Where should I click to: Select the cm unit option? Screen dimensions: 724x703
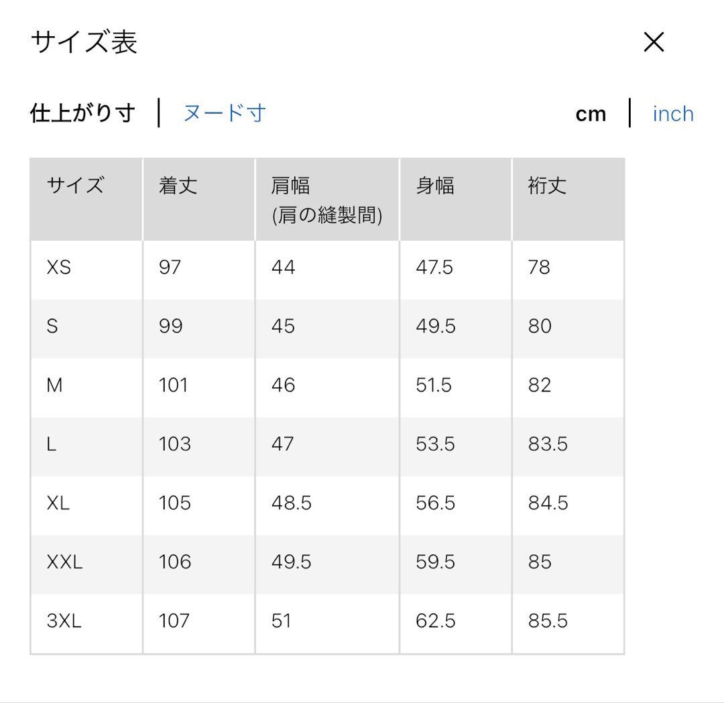click(x=591, y=113)
